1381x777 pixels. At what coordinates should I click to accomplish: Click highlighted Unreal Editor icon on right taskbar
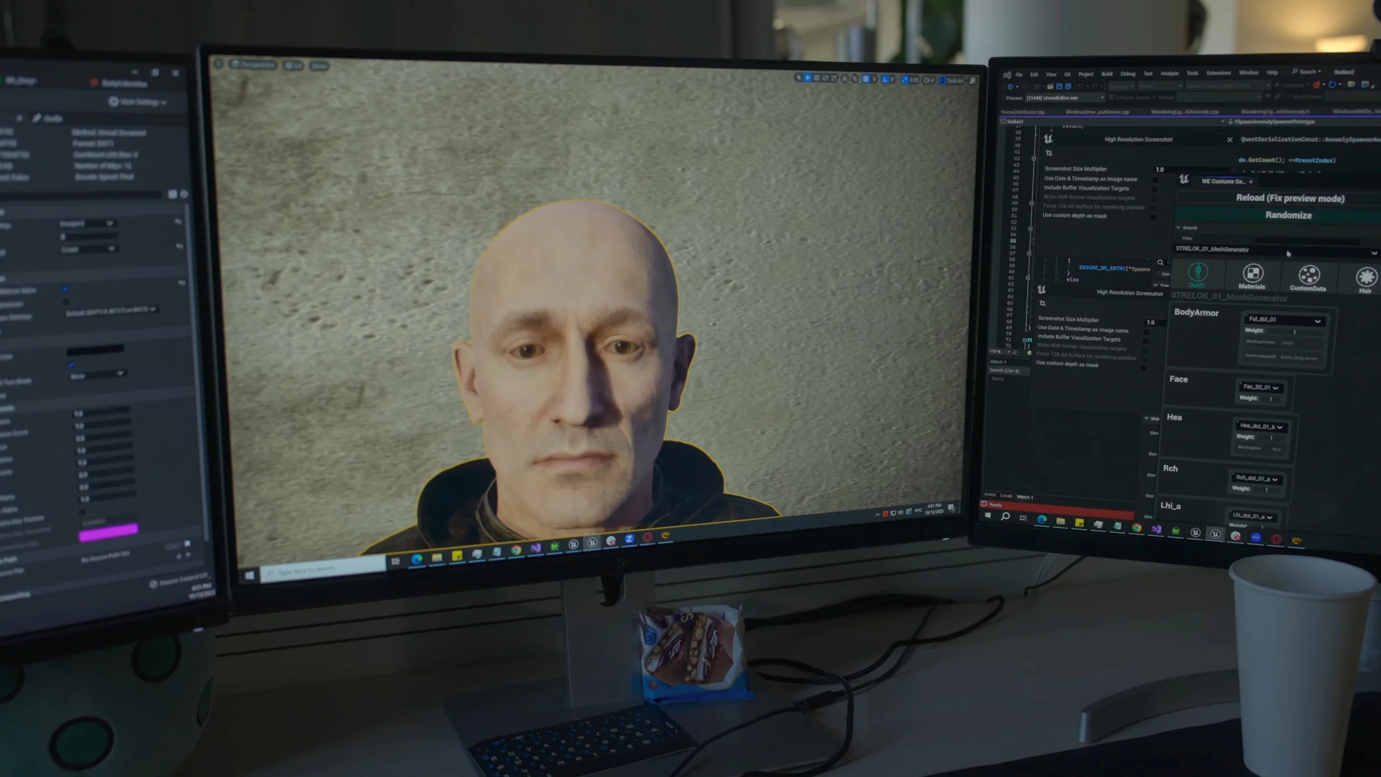click(1215, 534)
